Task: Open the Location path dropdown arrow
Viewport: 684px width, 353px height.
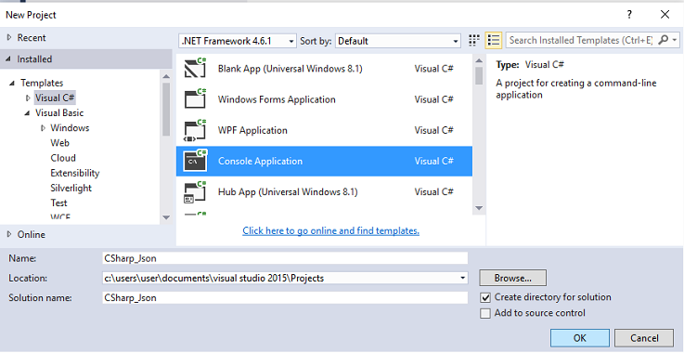Action: 462,278
